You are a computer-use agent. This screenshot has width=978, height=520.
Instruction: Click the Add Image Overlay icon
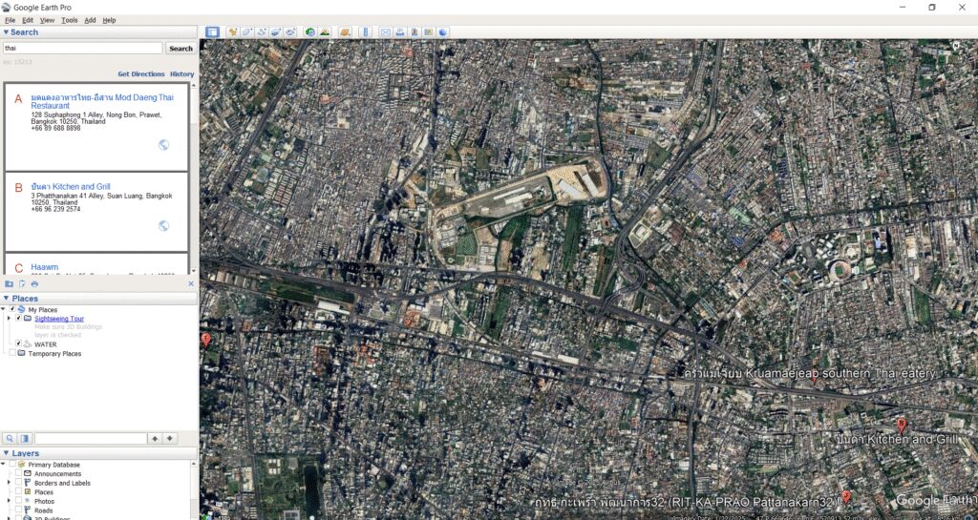[x=276, y=32]
